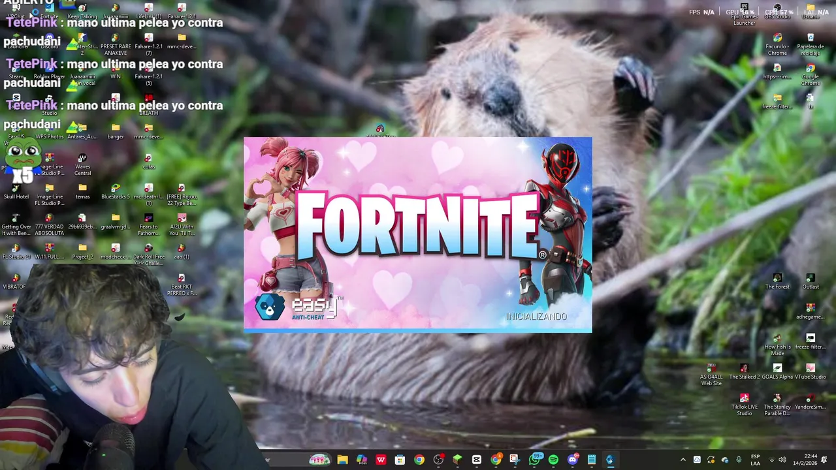This screenshot has height=470, width=836.
Task: Open Microsoft Store from the taskbar
Action: pos(400,460)
